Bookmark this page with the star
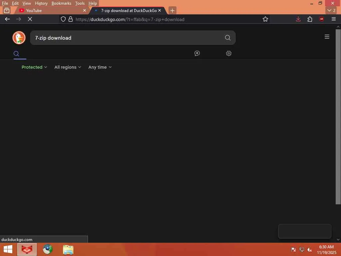Screen dimensions: 341x256 (265, 19)
